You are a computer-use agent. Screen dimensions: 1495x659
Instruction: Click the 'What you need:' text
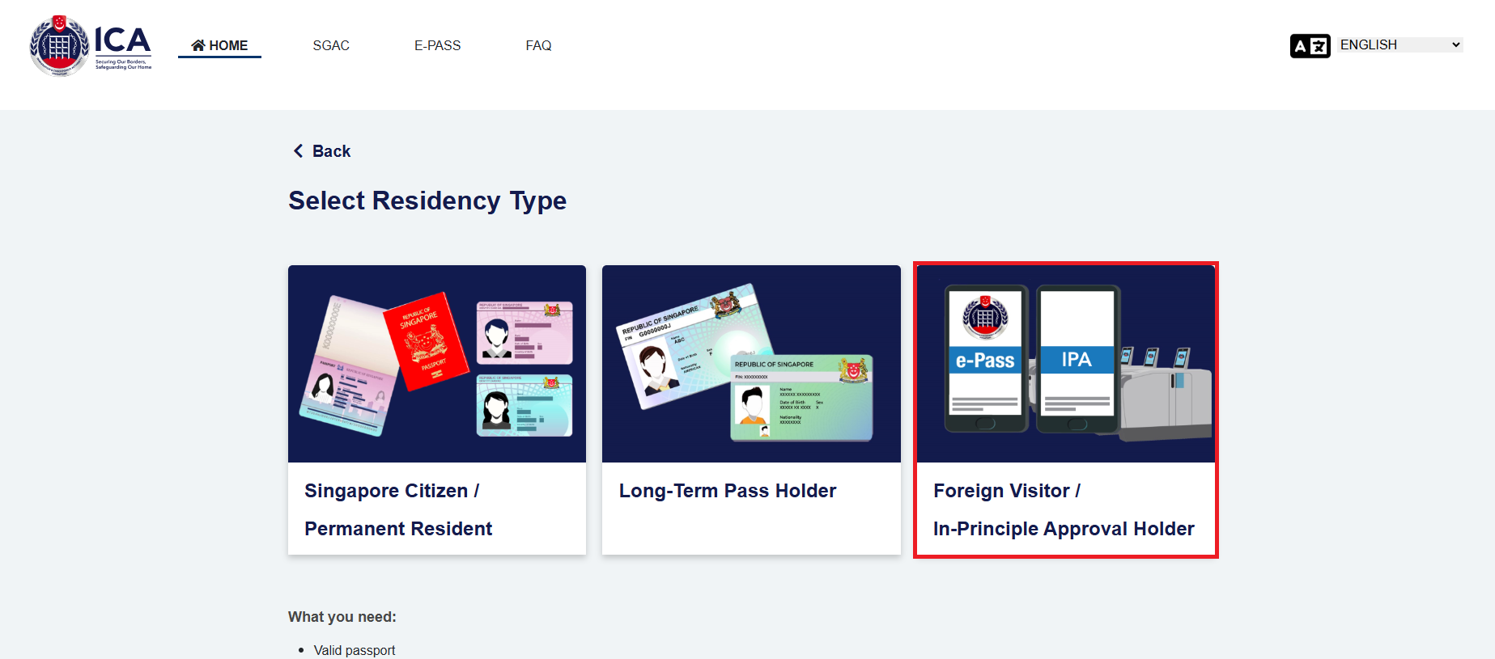pos(342,617)
